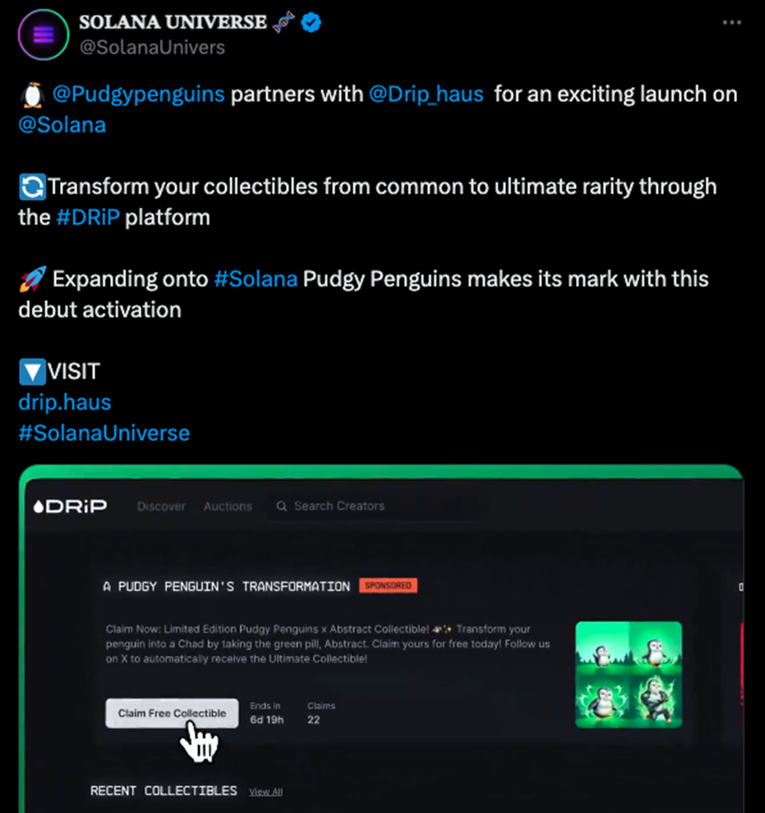765x813 pixels.
Task: Click the Search Creators field
Action: [x=377, y=506]
